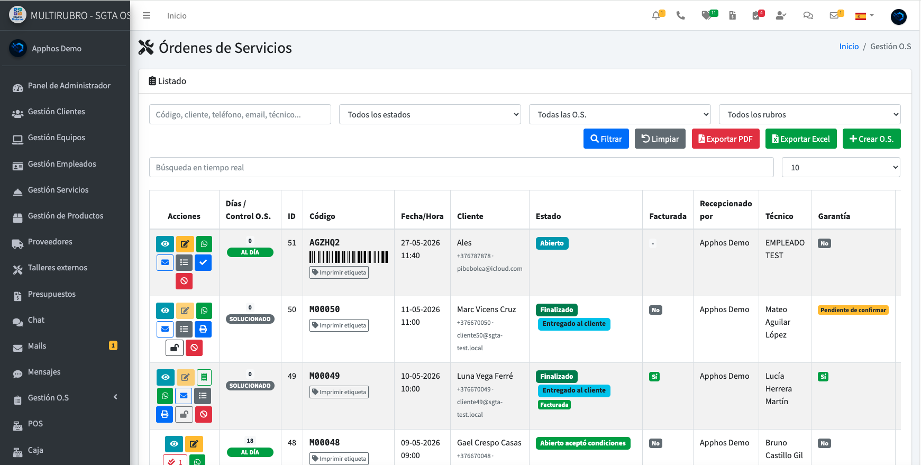Print label for order M00049

click(339, 392)
